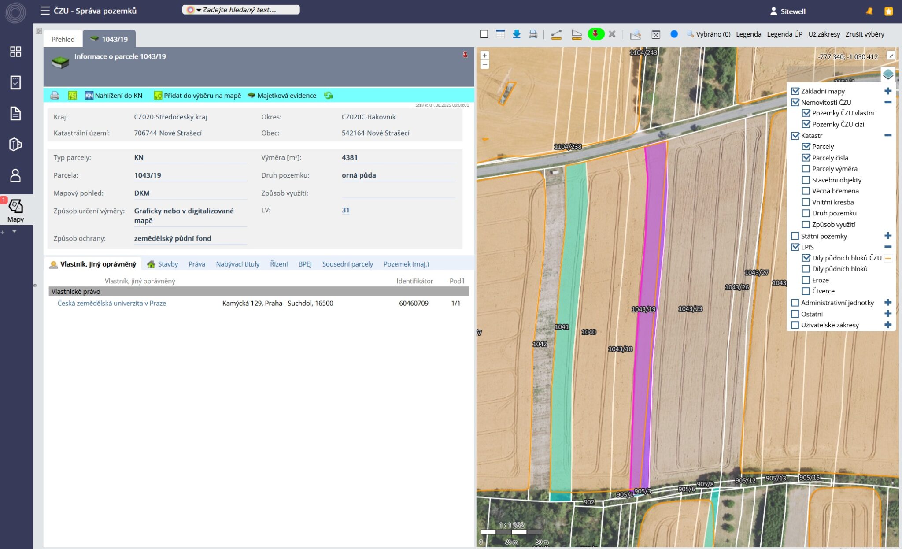Click the blue download arrow icon
Viewport: 902px width, 549px height.
pyautogui.click(x=517, y=34)
